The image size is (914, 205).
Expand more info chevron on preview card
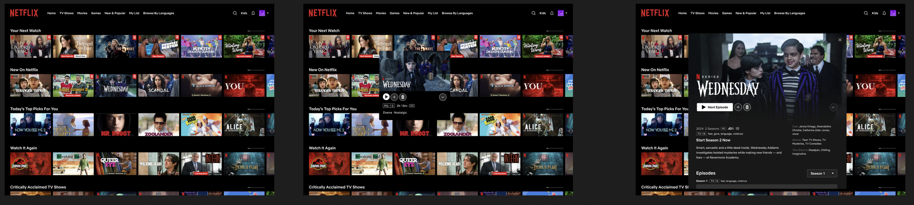(x=443, y=97)
